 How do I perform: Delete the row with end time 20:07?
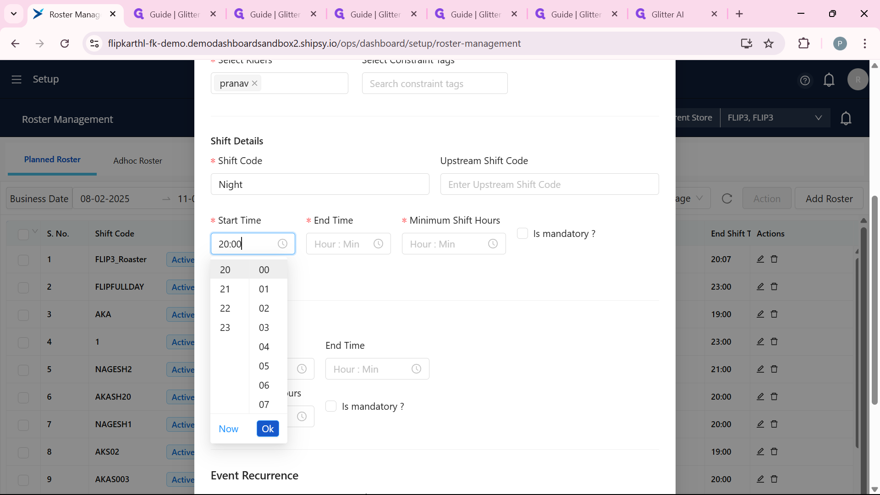pyautogui.click(x=774, y=259)
